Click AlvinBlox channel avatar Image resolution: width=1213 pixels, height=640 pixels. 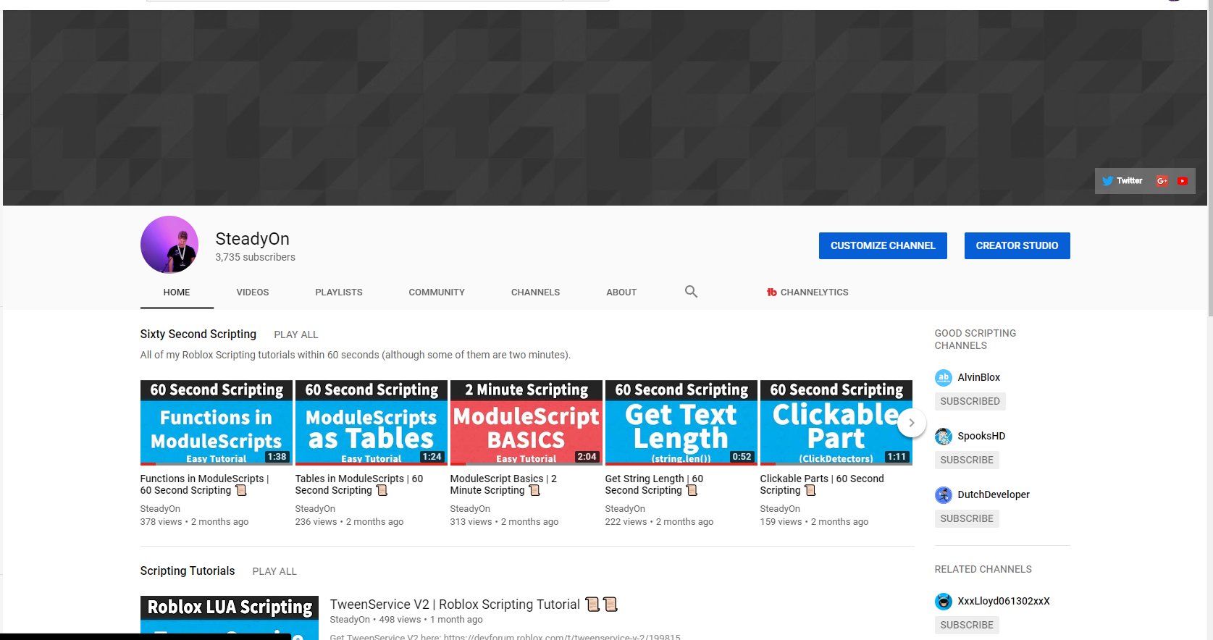pos(943,377)
